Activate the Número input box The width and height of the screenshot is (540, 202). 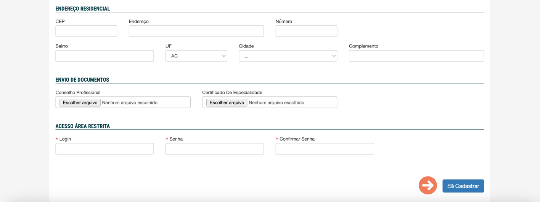(306, 31)
